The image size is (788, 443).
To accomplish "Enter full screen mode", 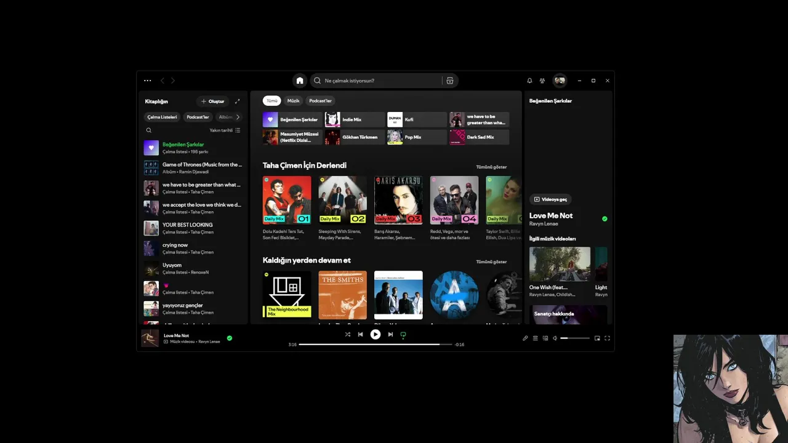I will [x=607, y=338].
